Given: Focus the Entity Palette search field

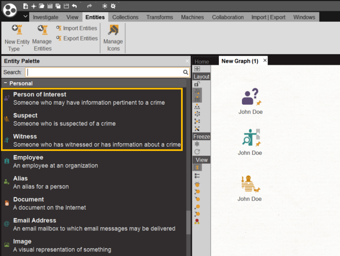Looking at the screenshot, I should point(108,72).
